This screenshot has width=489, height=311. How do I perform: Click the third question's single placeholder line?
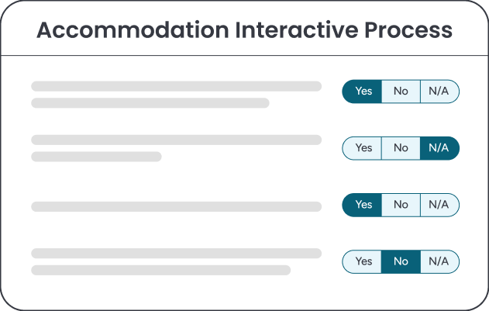tap(176, 207)
